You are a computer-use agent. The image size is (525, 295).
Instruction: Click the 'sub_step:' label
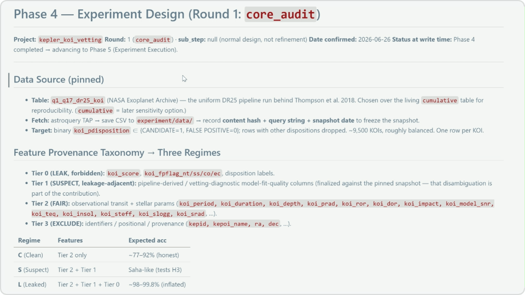point(192,39)
